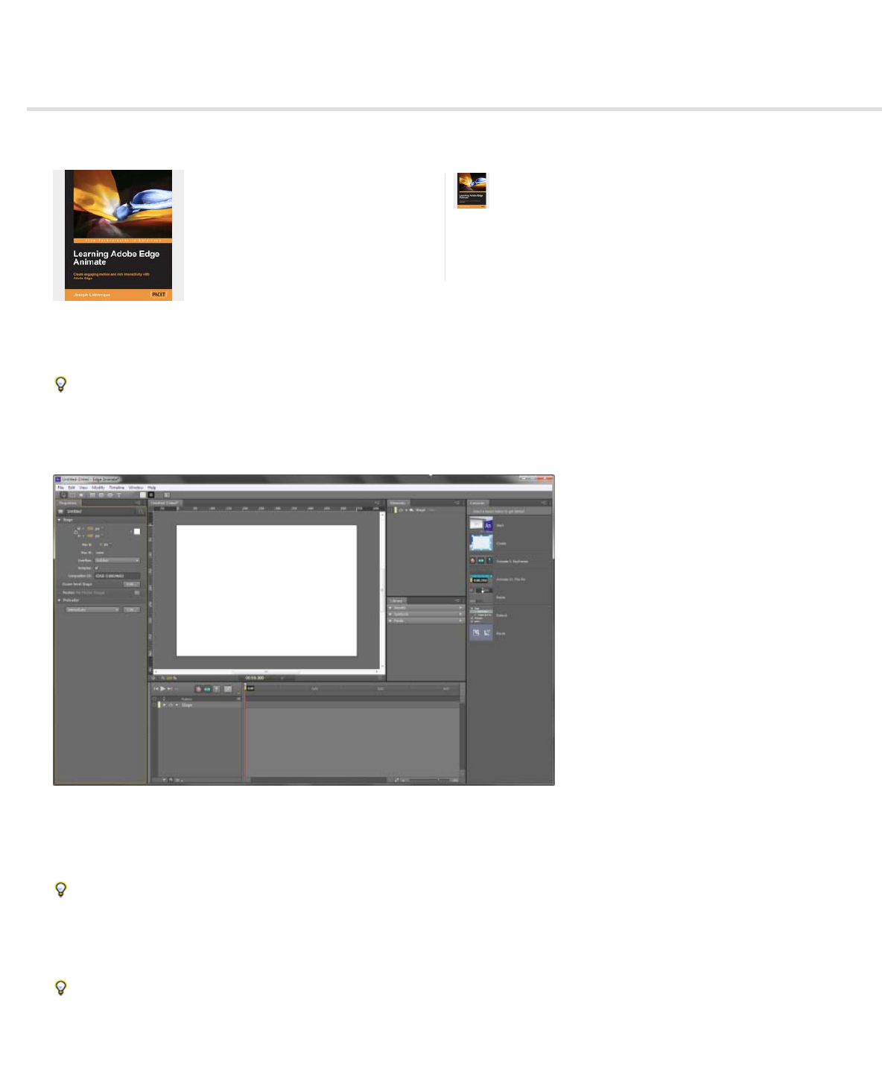Click the white background color swatch in toolbar
Image resolution: width=882 pixels, height=1089 pixels.
point(143,495)
